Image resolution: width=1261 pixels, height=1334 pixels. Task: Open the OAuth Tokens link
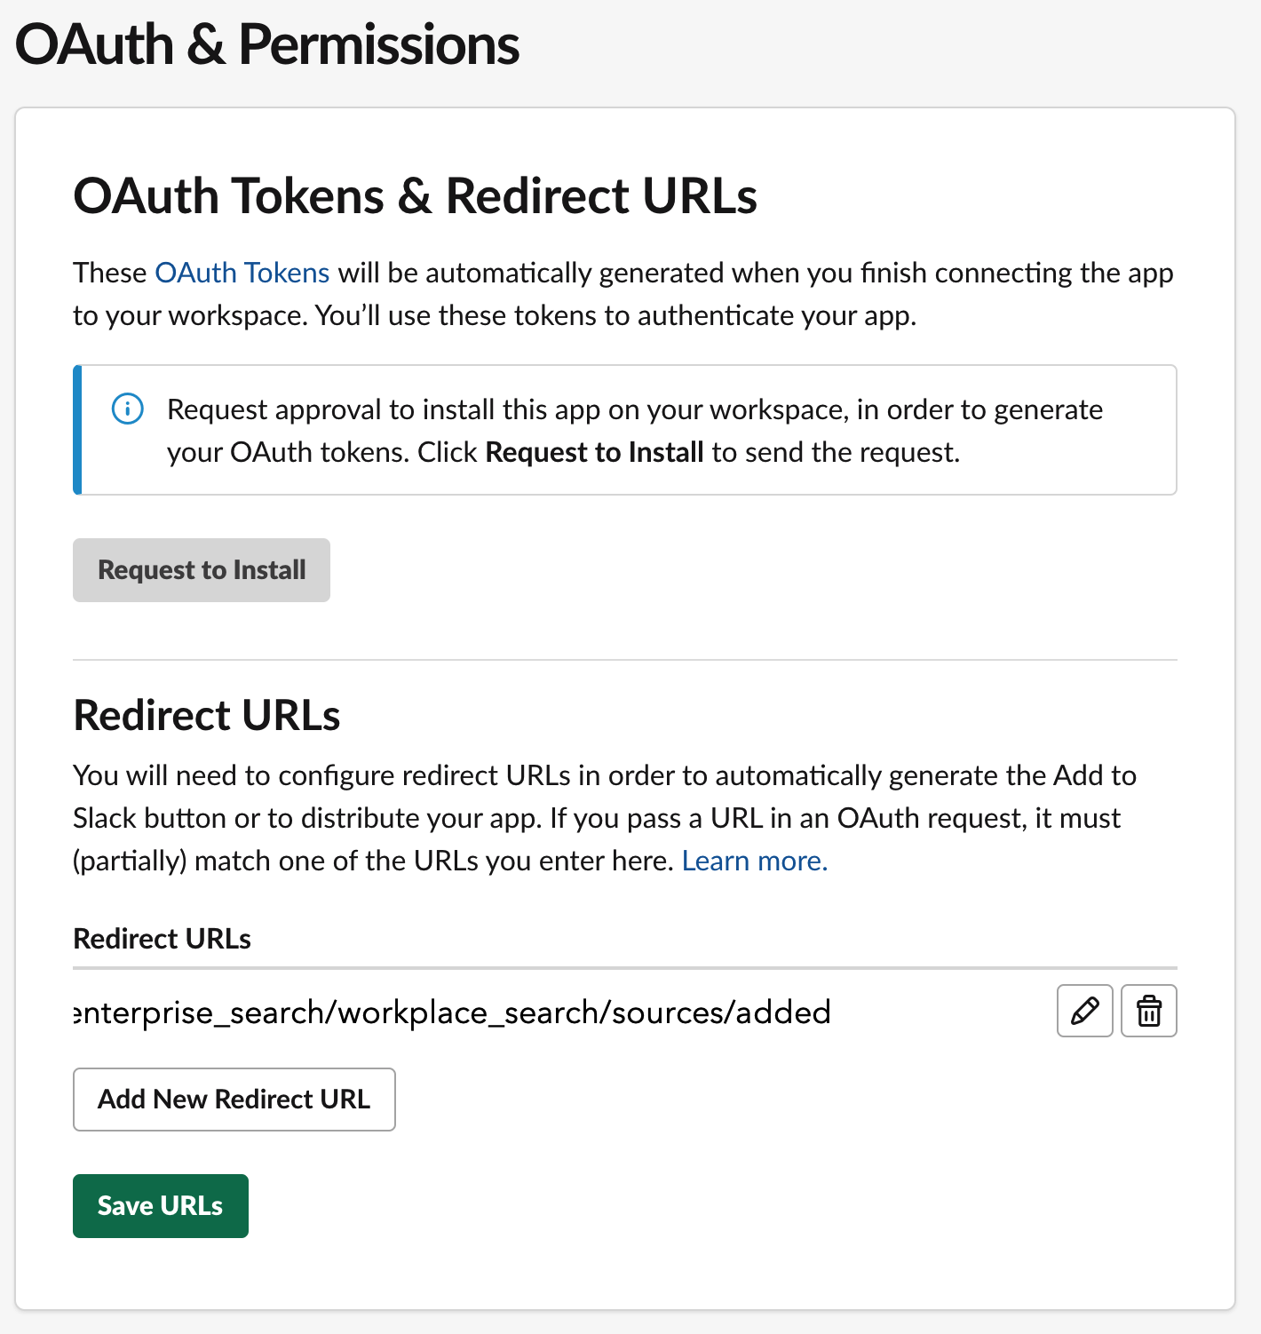(242, 273)
